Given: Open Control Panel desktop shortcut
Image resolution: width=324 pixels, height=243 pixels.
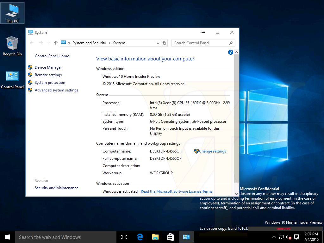Looking at the screenshot, I should click(12, 80).
